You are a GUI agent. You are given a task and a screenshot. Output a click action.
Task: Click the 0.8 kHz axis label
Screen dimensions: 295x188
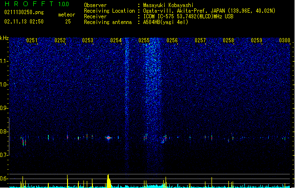pos(4,132)
